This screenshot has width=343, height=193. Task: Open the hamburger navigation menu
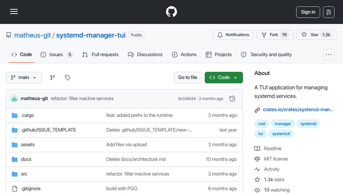click(x=14, y=11)
